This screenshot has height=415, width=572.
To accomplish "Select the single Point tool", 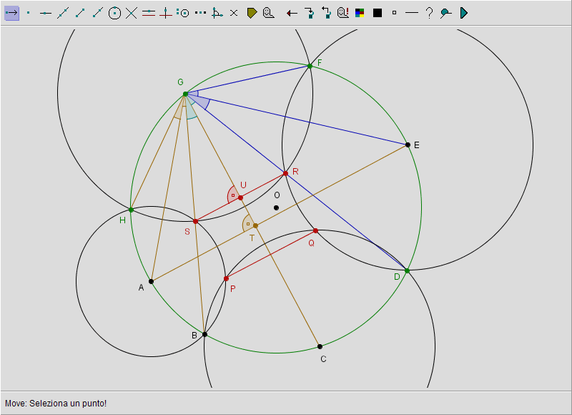I will [29, 13].
